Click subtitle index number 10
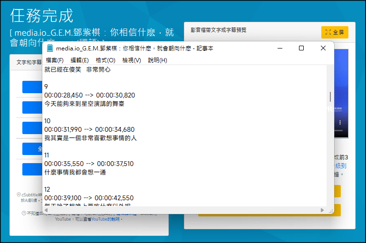Screen dimensions: 366x243 click(x=48, y=121)
